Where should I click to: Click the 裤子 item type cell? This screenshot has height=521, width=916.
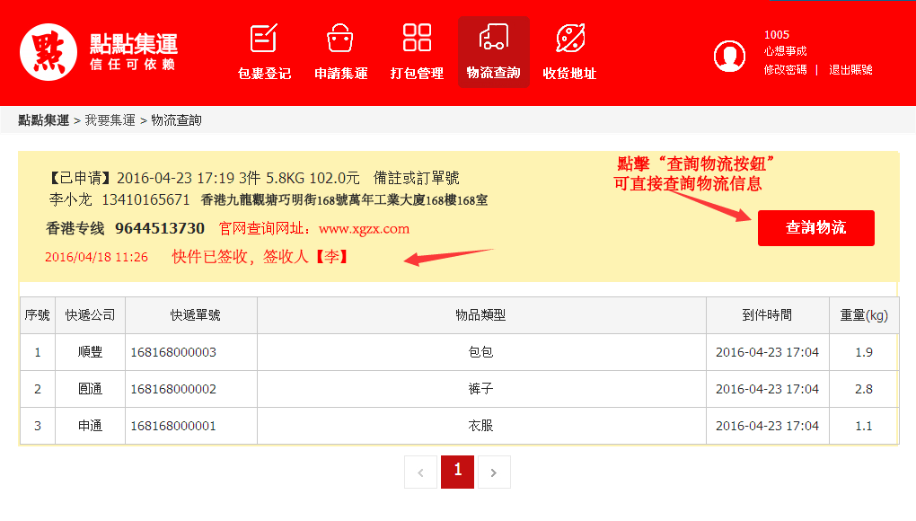click(480, 389)
